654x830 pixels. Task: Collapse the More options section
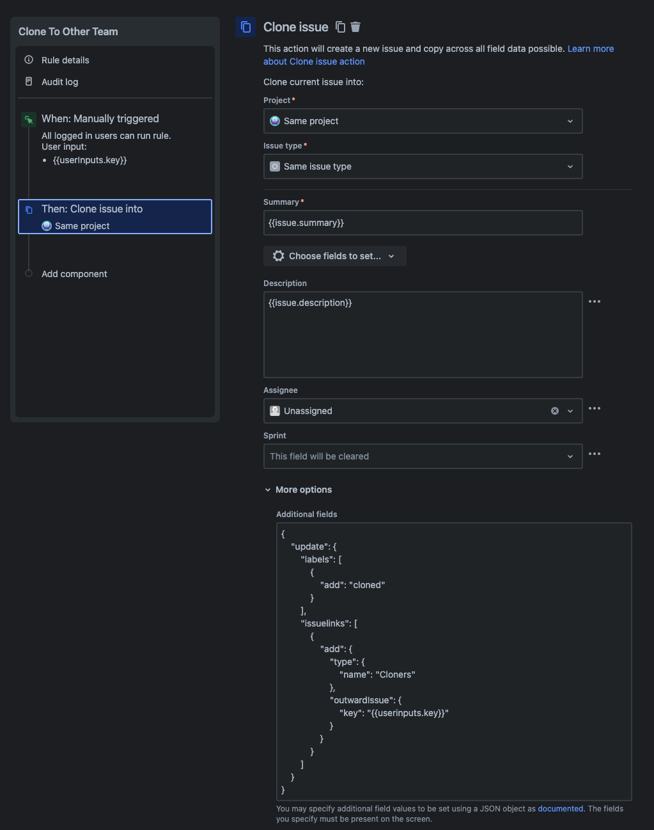pyautogui.click(x=298, y=490)
